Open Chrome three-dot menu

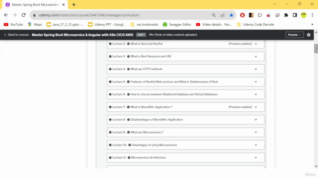coord(313,15)
